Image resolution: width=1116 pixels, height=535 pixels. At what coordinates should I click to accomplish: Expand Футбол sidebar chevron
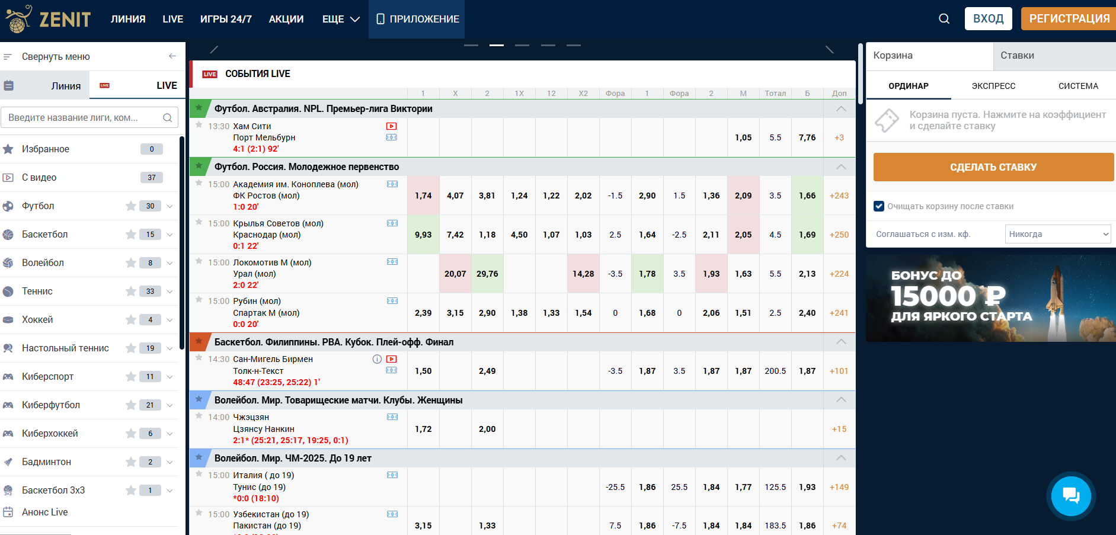pos(170,206)
